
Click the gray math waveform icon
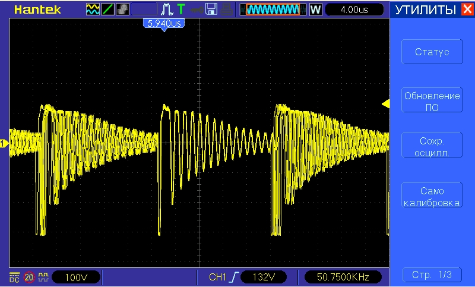click(x=122, y=10)
